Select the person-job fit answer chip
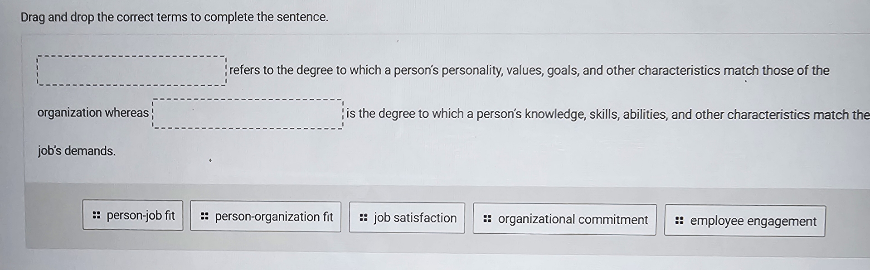Image resolution: width=870 pixels, height=270 pixels. tap(132, 216)
